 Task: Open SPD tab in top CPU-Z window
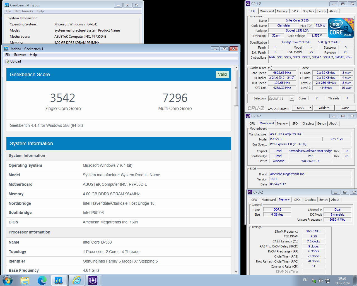tap(295, 11)
